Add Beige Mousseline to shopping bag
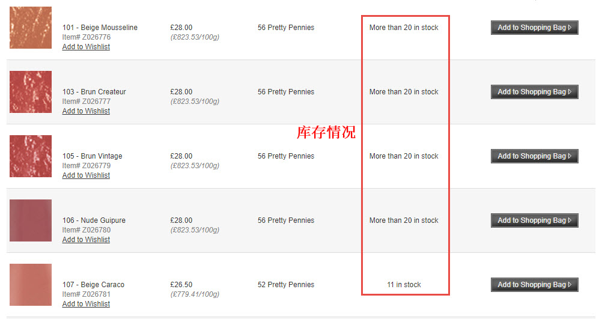599x319 pixels. [535, 28]
